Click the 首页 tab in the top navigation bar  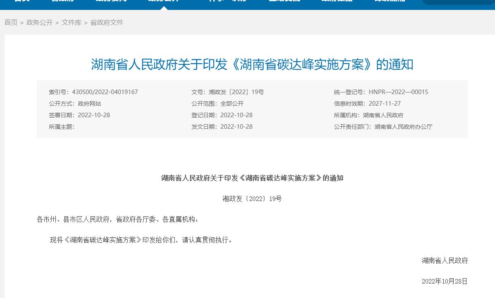(x=21, y=1)
